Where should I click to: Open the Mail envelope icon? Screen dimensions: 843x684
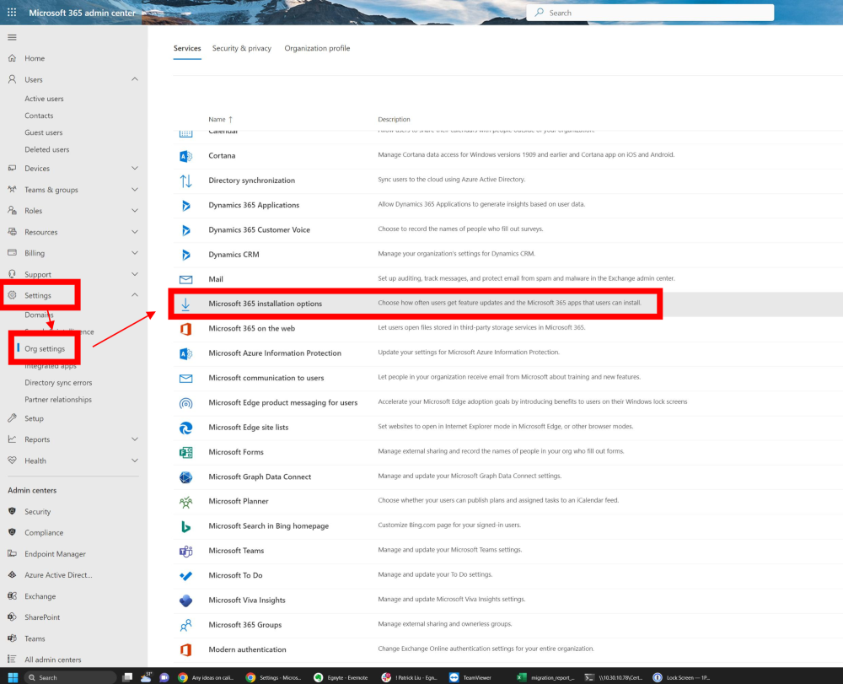[x=185, y=278]
